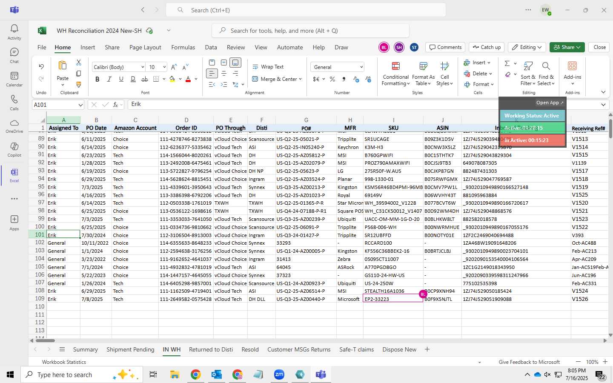Collapse the ribbon chevron
This screenshot has width=613, height=383.
(x=603, y=92)
